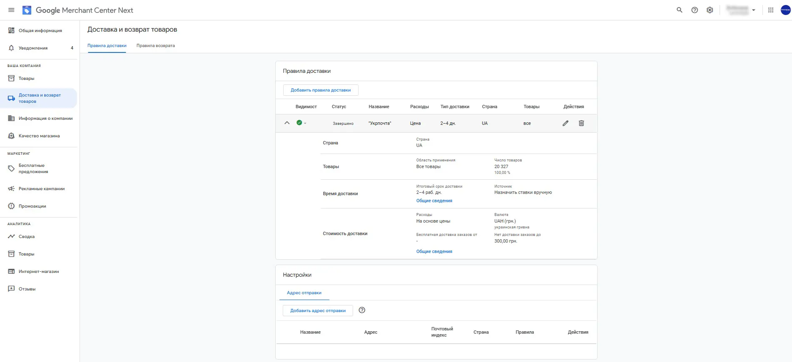Go to Качество магазина in sidebar
Image resolution: width=792 pixels, height=362 pixels.
[x=39, y=136]
